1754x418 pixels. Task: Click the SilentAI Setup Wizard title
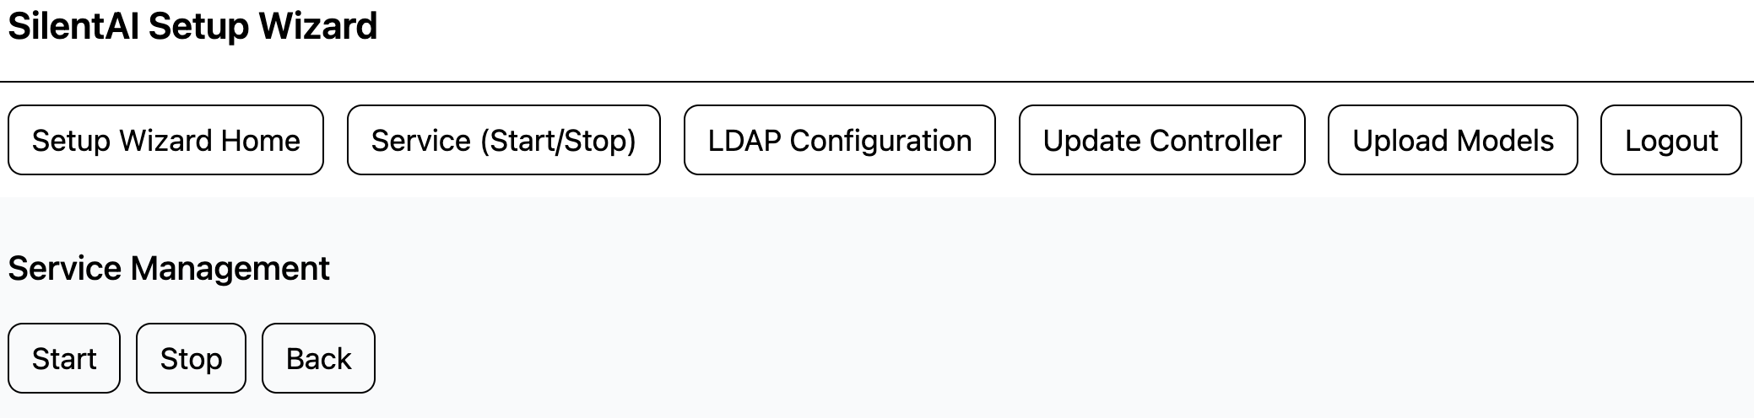pos(192,27)
